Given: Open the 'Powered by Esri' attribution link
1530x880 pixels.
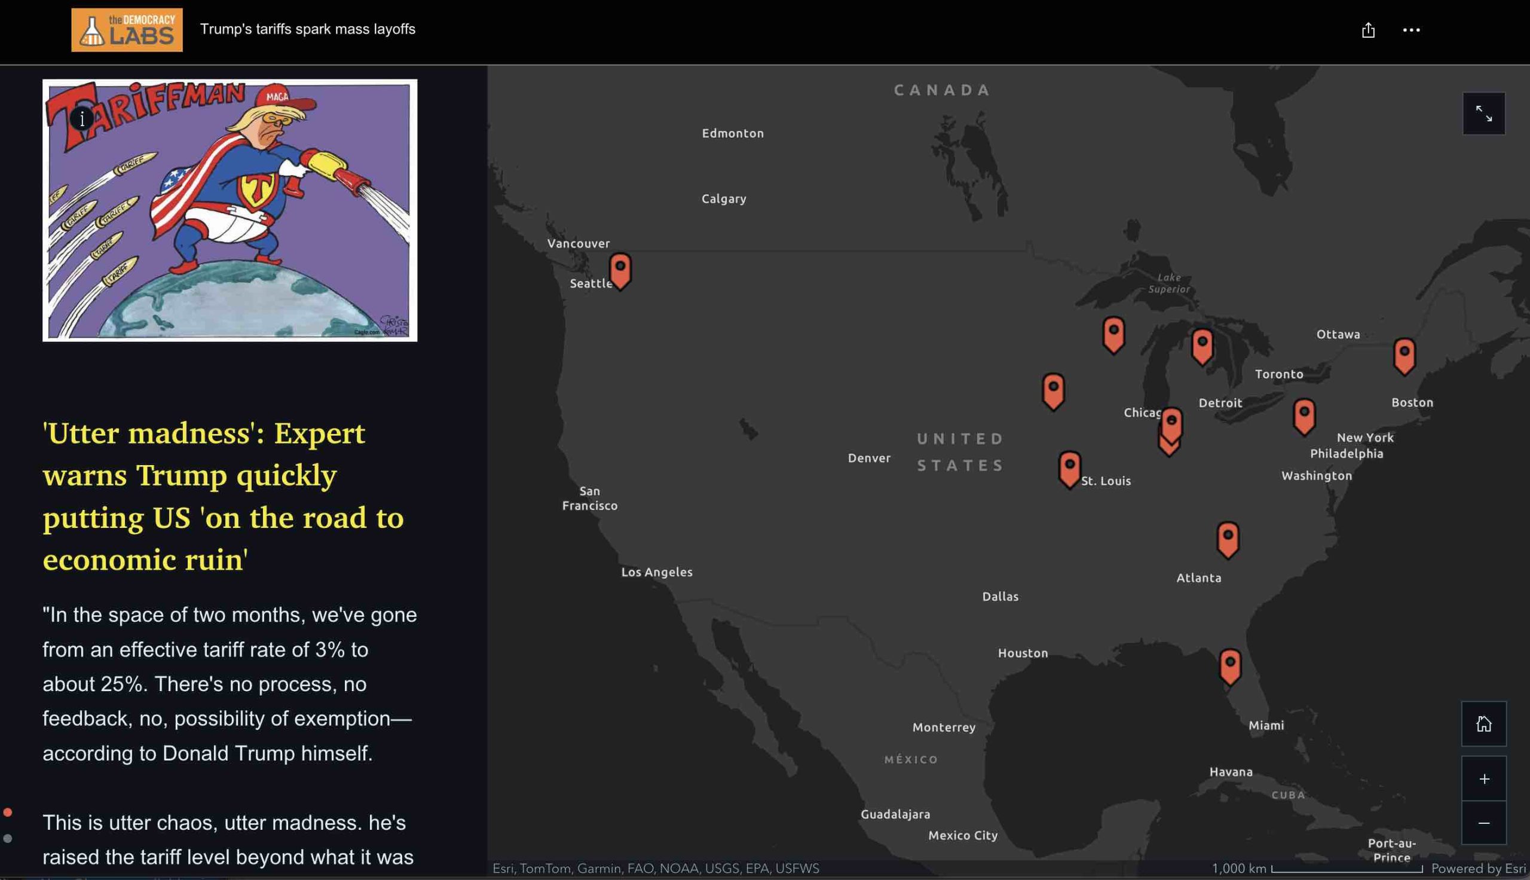Looking at the screenshot, I should tap(1478, 869).
